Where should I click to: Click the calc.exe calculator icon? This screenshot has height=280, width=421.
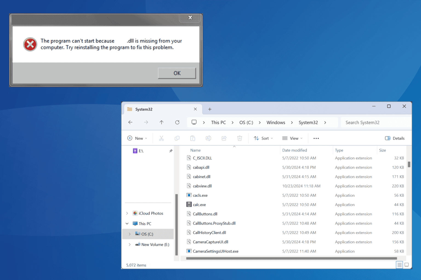point(189,204)
